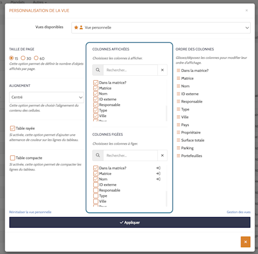Click the magnifier icon in Colonnes figées search

click(98, 155)
